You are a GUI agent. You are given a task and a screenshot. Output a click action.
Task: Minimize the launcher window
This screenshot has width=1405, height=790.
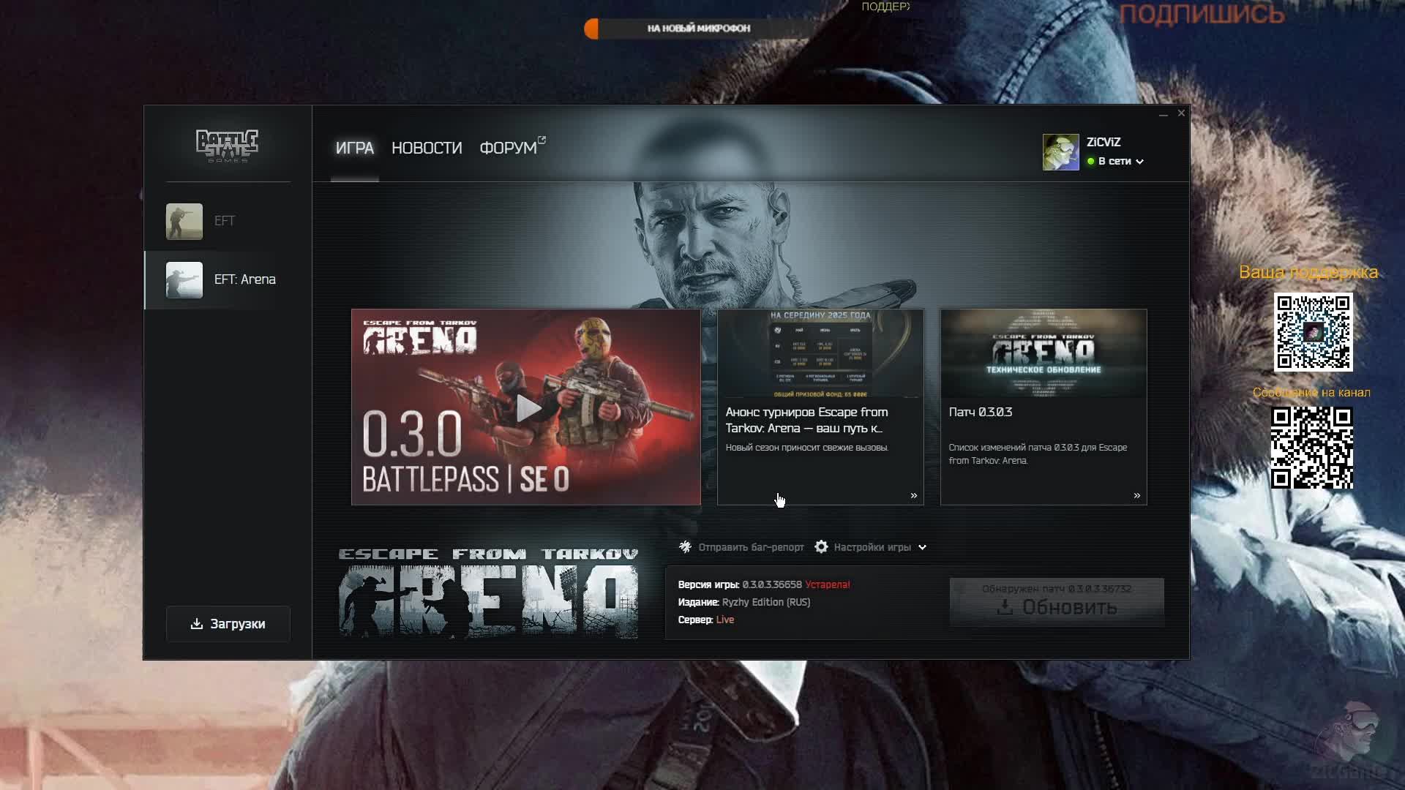[1163, 114]
